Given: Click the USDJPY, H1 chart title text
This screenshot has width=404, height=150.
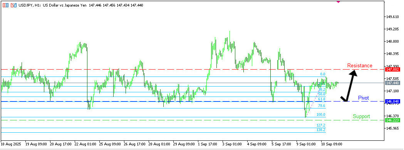Looking at the screenshot, I should point(80,5).
